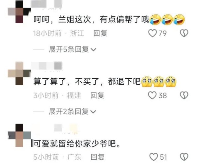The width and height of the screenshot is (199, 163).
Task: Tap broken heart on the Fujian comment
Action: [184, 95]
